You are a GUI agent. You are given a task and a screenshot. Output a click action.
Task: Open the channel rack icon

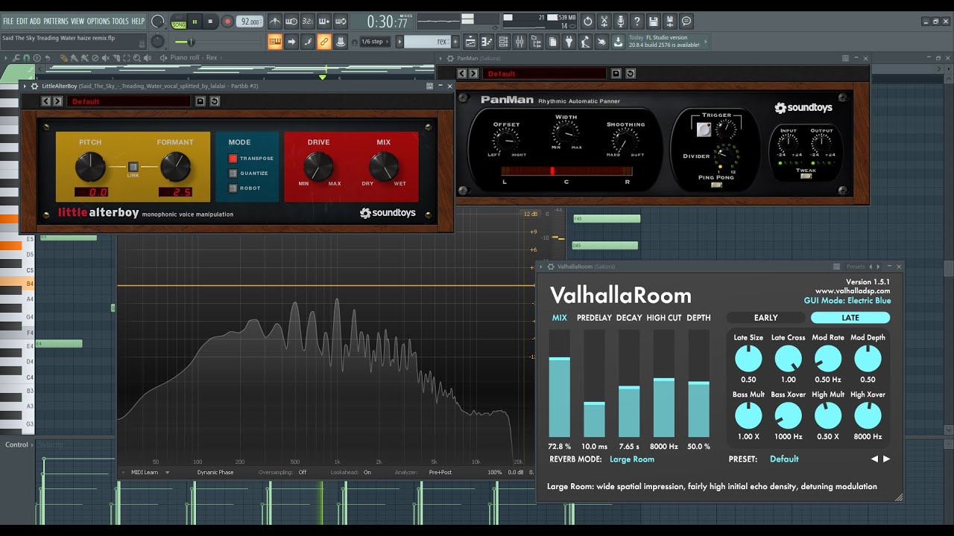coord(503,42)
